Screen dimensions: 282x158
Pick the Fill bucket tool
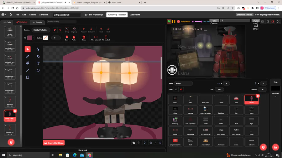point(28,63)
